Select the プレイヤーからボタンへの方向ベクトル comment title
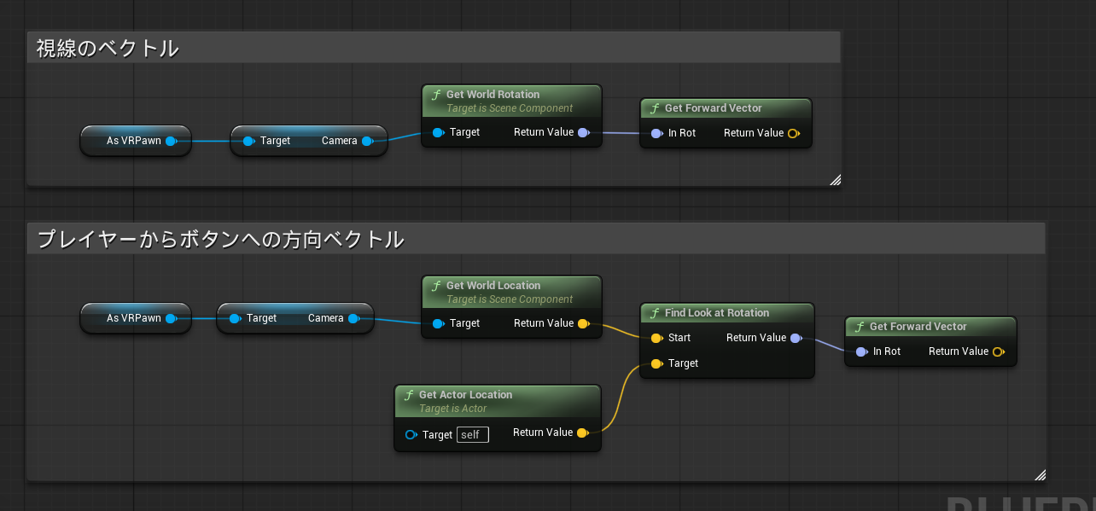The image size is (1096, 511). tap(220, 240)
